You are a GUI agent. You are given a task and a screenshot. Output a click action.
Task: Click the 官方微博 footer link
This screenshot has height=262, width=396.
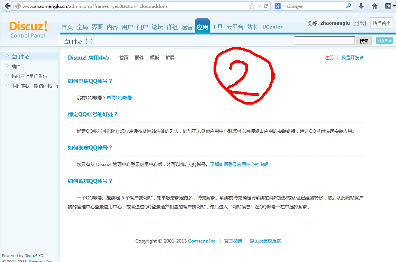(233, 241)
